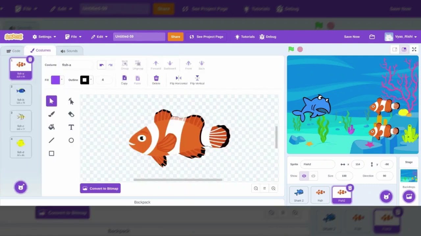Send selection to Back
The image size is (421, 236).
coord(202,65)
